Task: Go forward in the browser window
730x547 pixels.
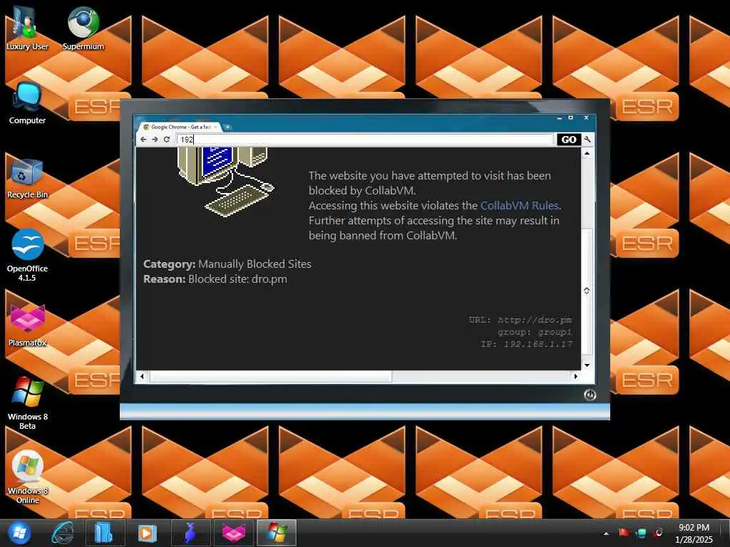Action: coord(155,139)
